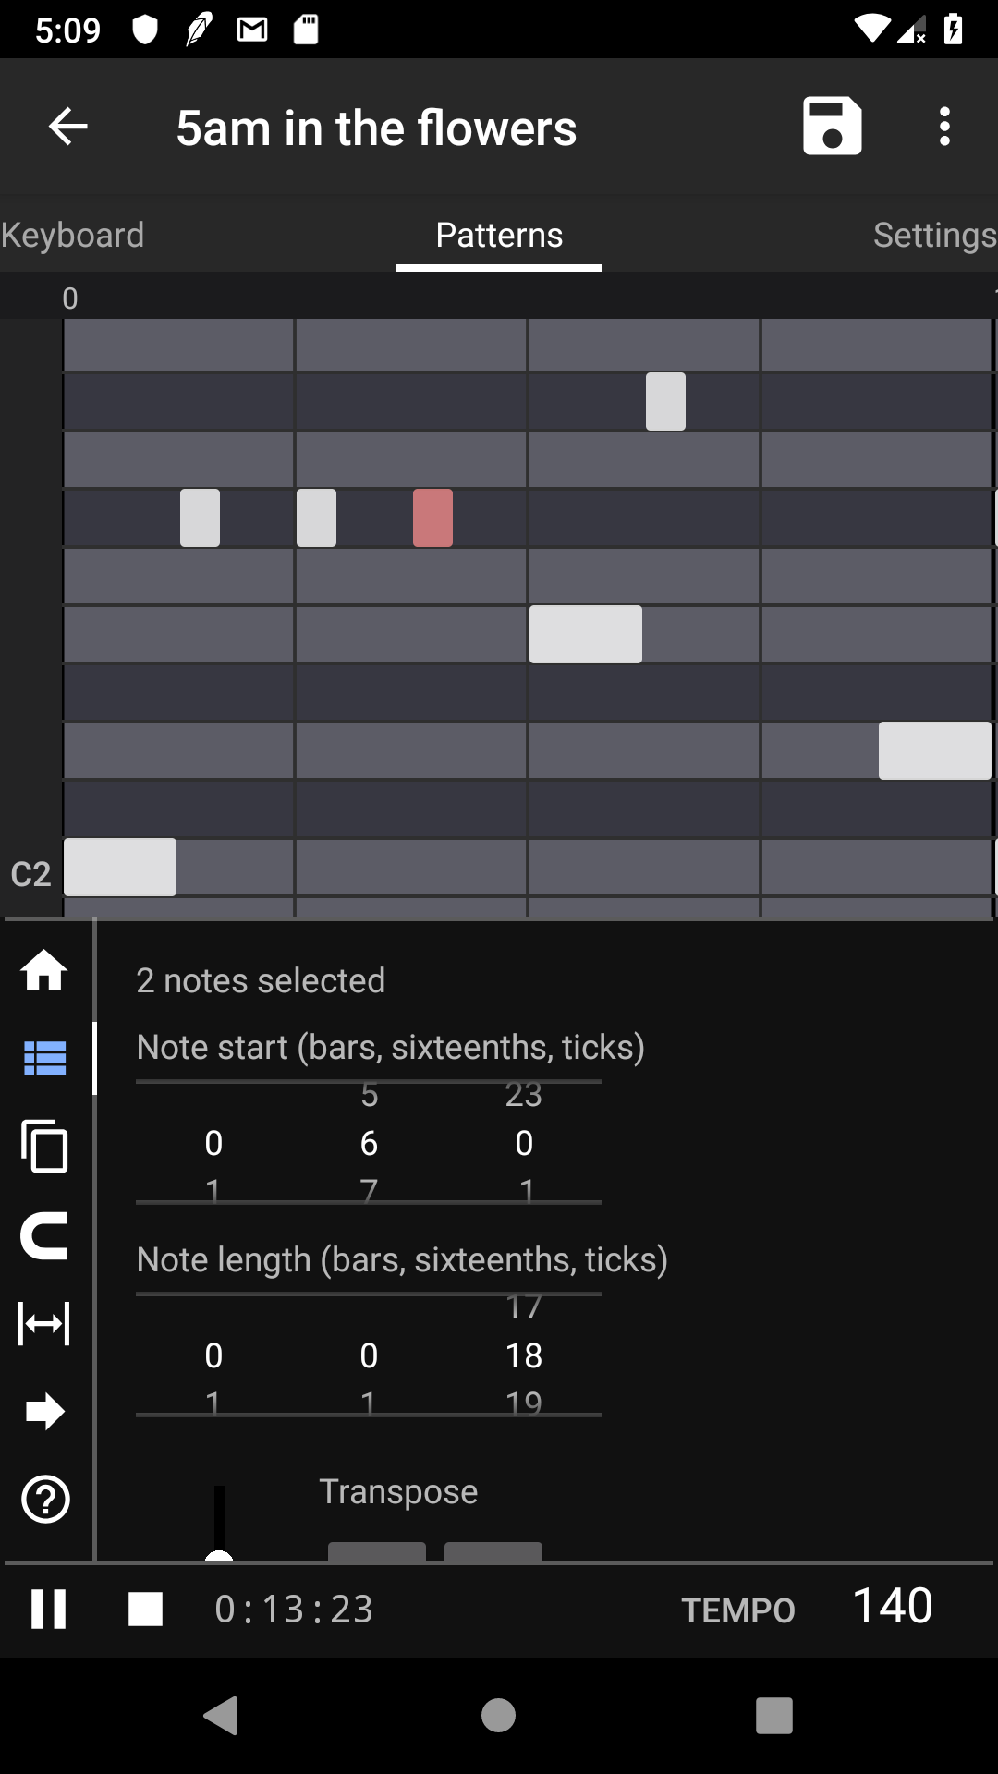Image resolution: width=998 pixels, height=1774 pixels.
Task: Choose 5 in note start sixteenths
Action: coord(369,1095)
